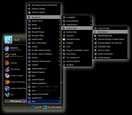
Task: Open the WinRAR folder entry
Action: (x=44, y=65)
